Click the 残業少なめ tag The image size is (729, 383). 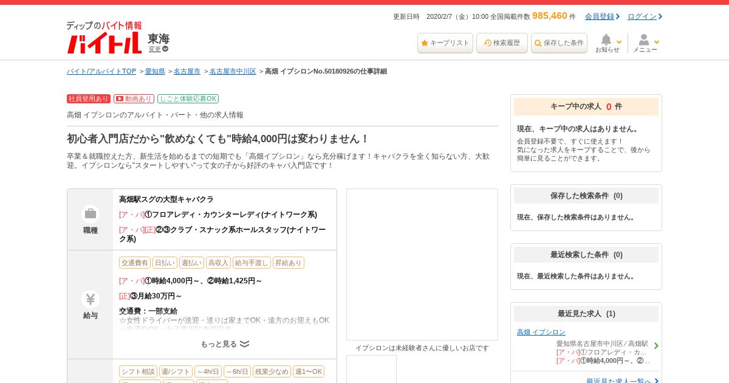(272, 371)
